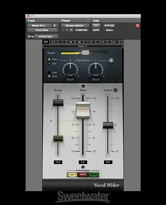The width and height of the screenshot is (166, 205).
Task: Adjust the Target level slider handle
Action: [x=85, y=53]
